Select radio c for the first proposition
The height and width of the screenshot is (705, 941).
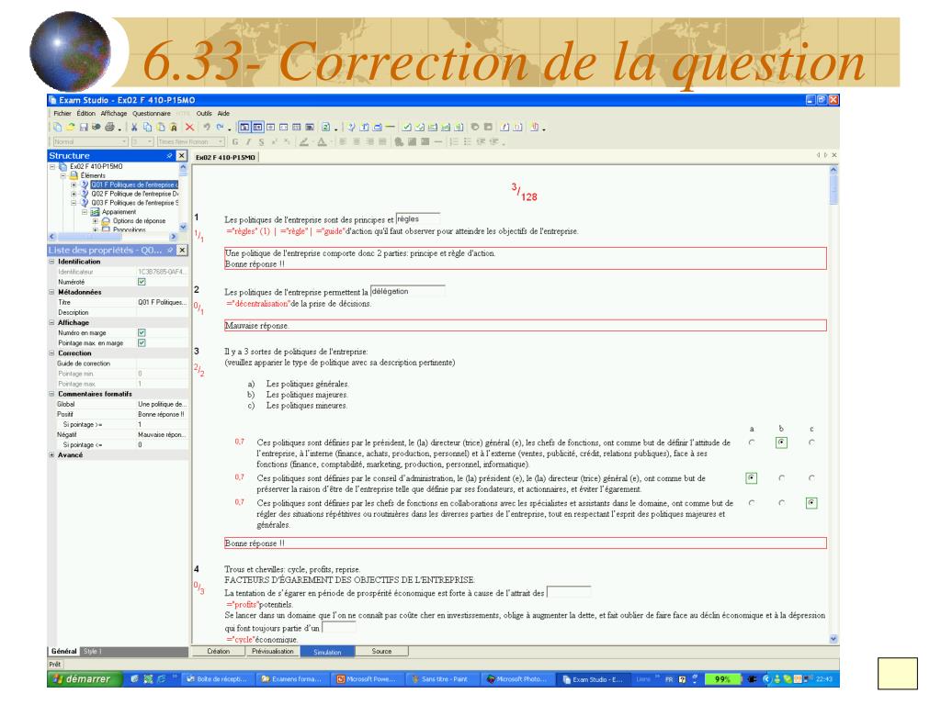[811, 442]
